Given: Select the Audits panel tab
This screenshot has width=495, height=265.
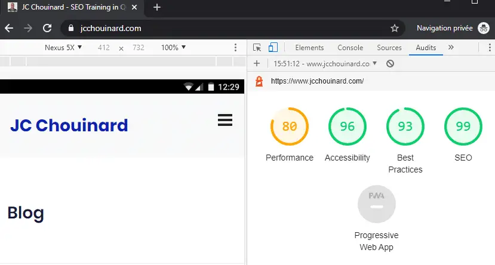Looking at the screenshot, I should [426, 48].
